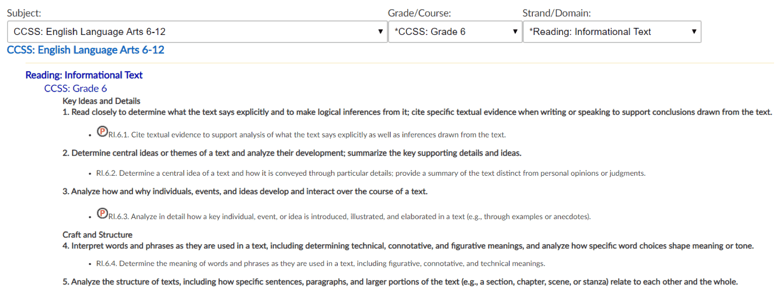The width and height of the screenshot is (783, 298).
Task: Click the Subject field label
Action: (x=24, y=13)
